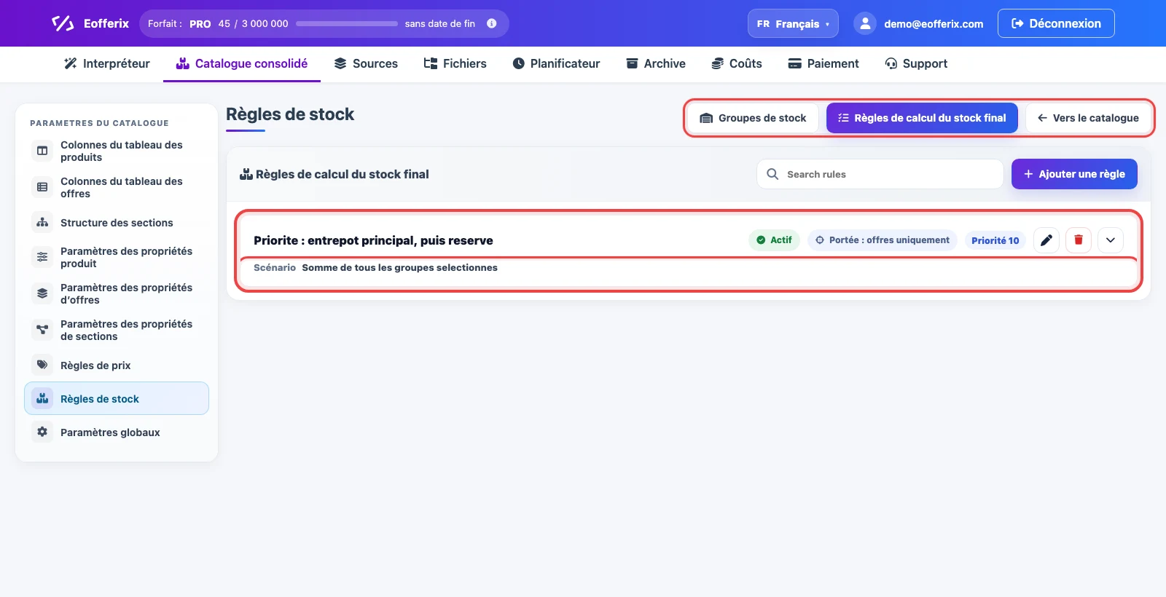Click the Règles de stock boxes icon
The width and height of the screenshot is (1166, 597).
[42, 398]
